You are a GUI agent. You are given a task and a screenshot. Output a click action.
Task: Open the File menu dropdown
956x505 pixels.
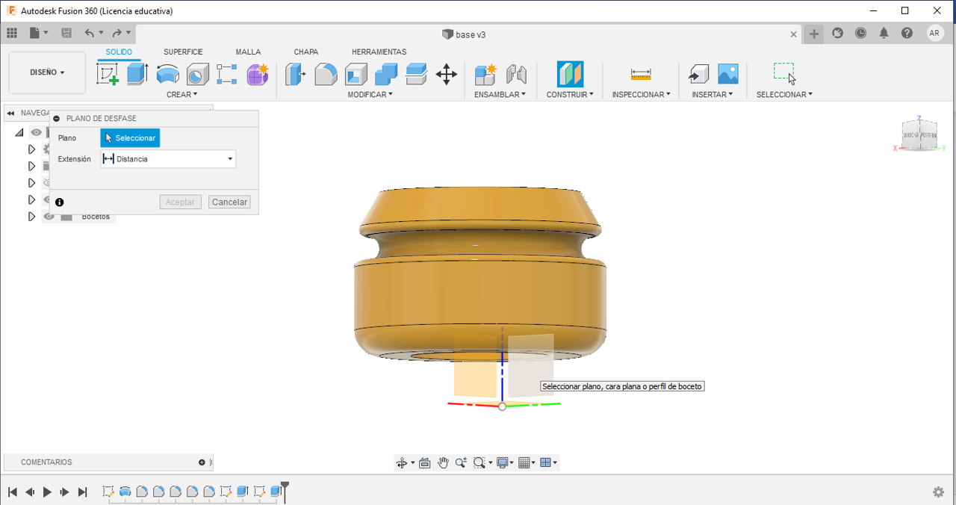pyautogui.click(x=39, y=33)
